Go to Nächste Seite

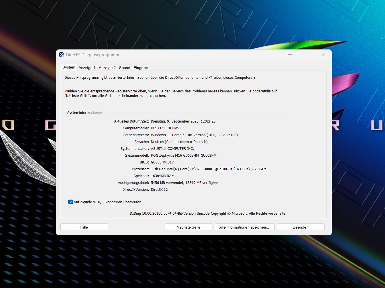tap(188, 227)
